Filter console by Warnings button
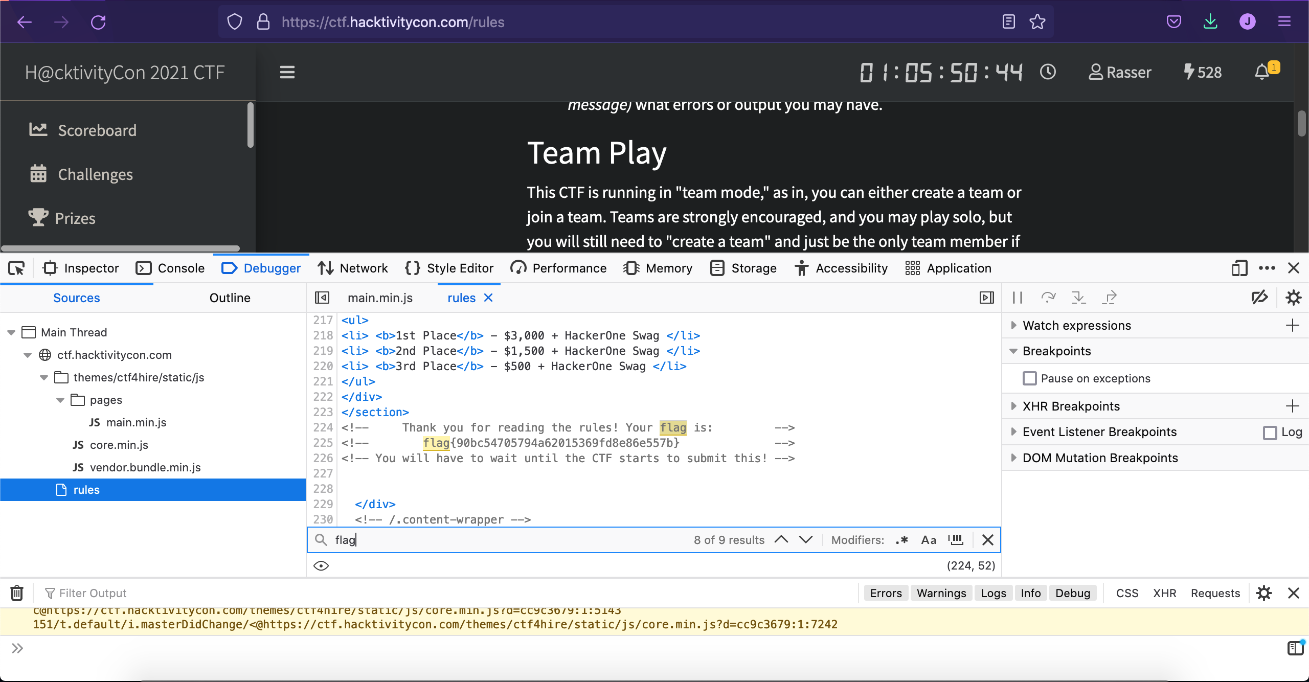 941,593
